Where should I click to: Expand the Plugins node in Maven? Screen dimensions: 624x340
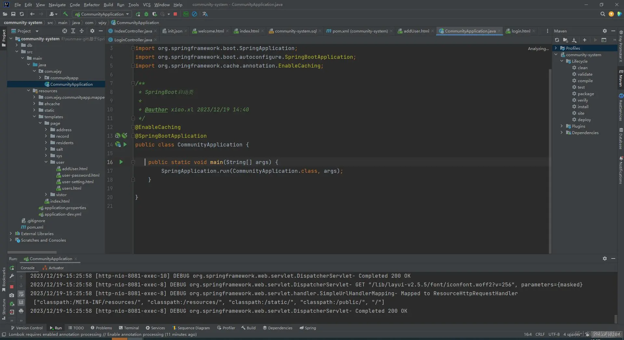pos(562,126)
